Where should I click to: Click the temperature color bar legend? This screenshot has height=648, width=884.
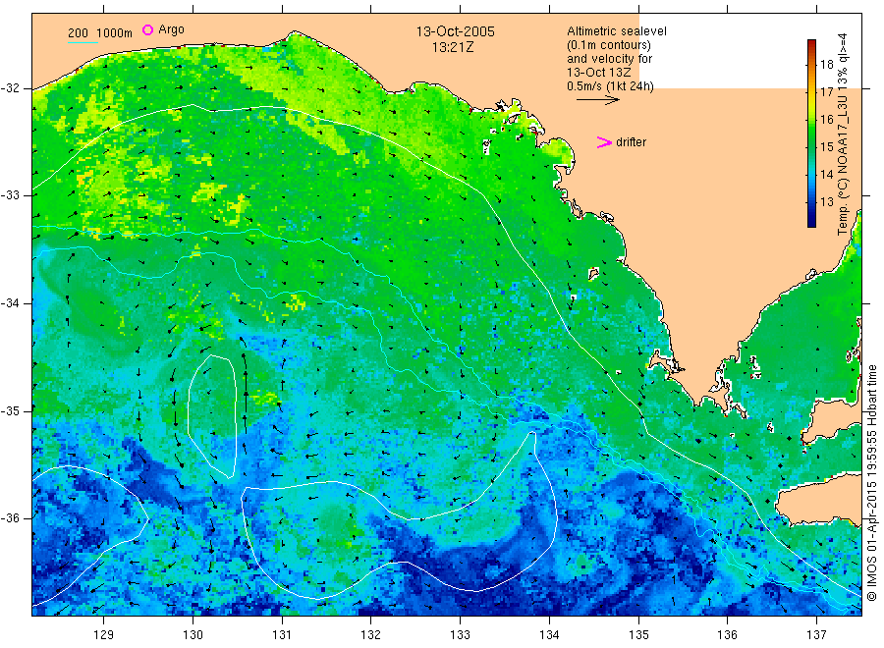pos(812,134)
